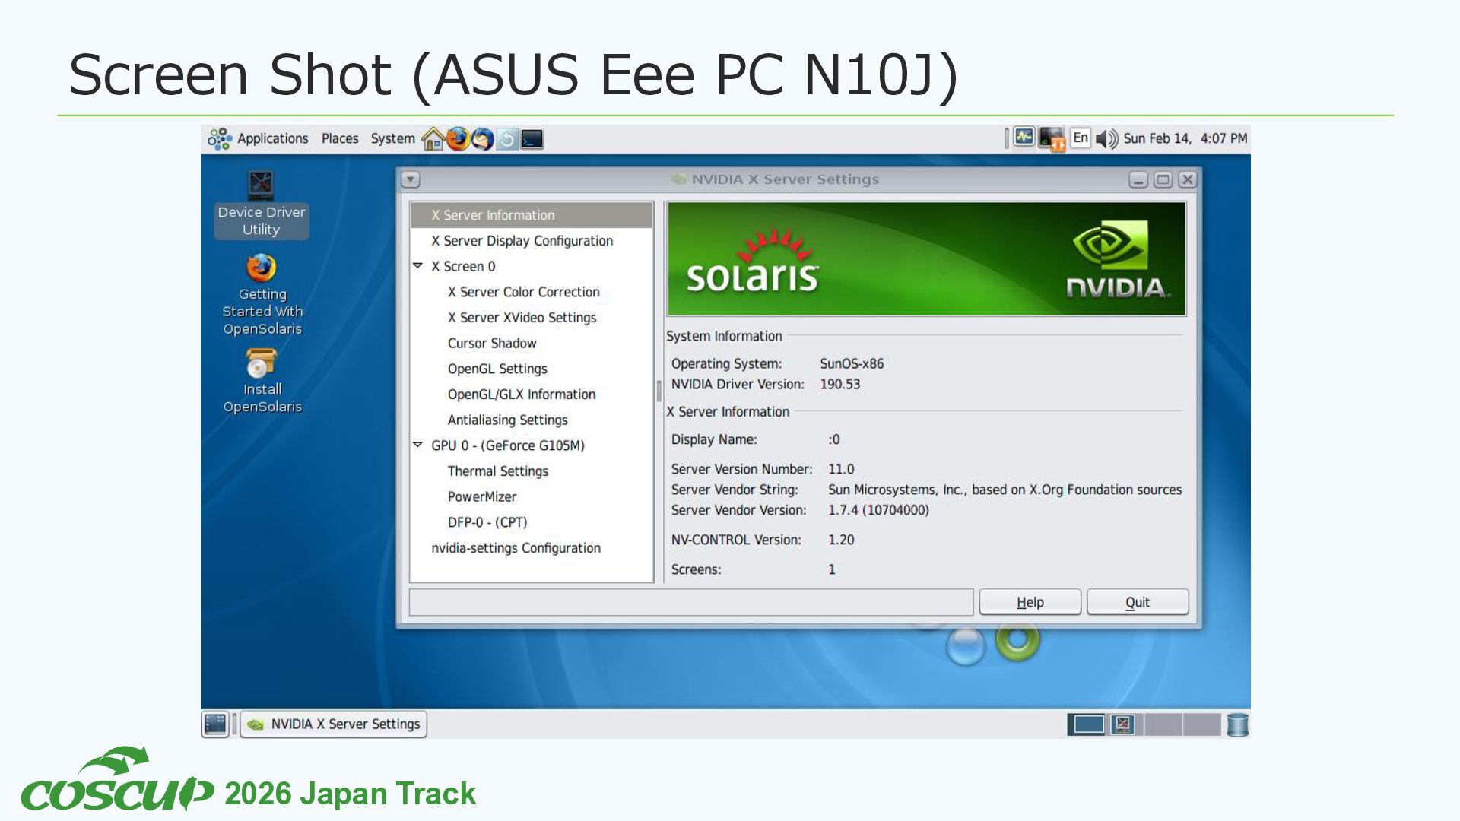Click the En input language indicator

(1081, 138)
